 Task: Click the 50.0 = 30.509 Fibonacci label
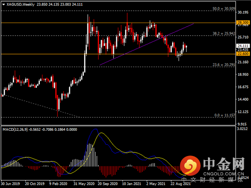pyautogui.click(x=224, y=9)
